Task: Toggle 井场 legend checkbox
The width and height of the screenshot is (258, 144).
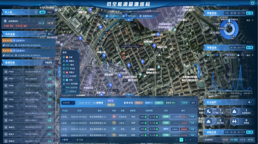Action: [64, 80]
